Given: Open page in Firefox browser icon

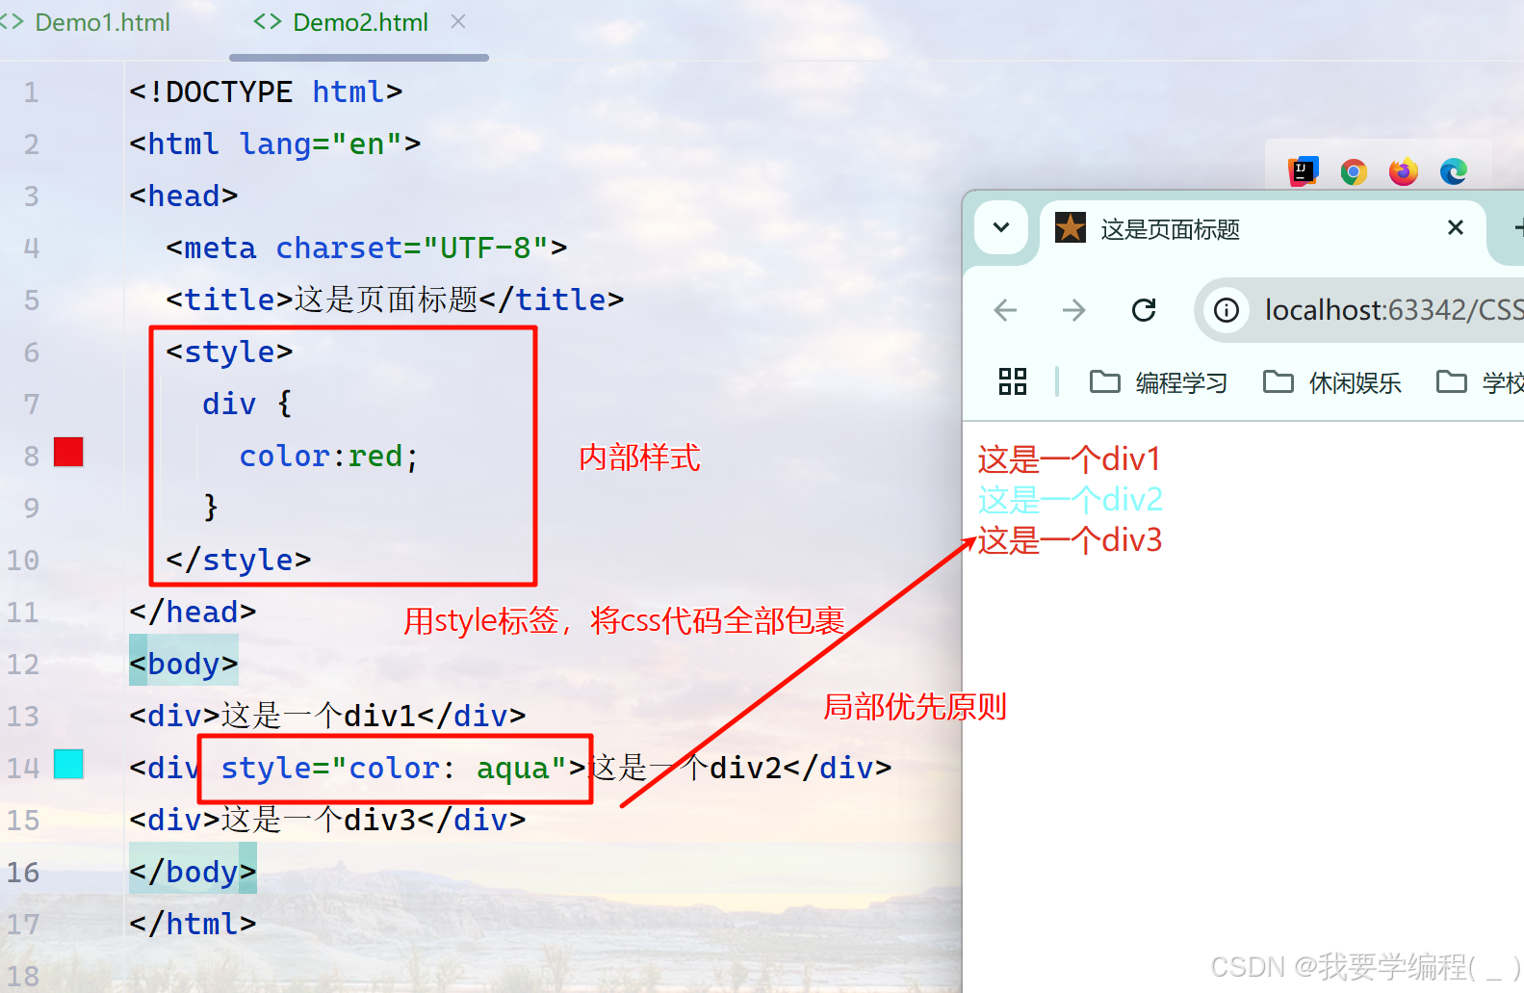Looking at the screenshot, I should click(1404, 171).
